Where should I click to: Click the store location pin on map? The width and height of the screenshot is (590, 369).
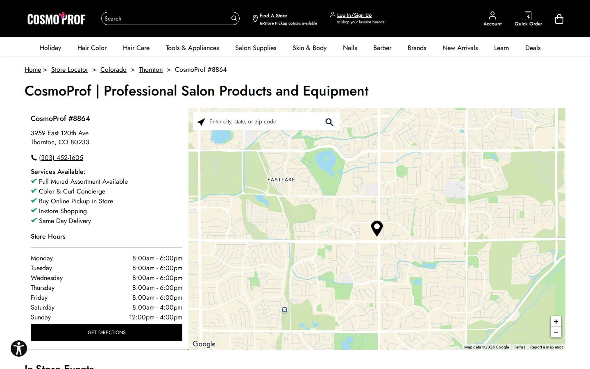click(x=377, y=228)
